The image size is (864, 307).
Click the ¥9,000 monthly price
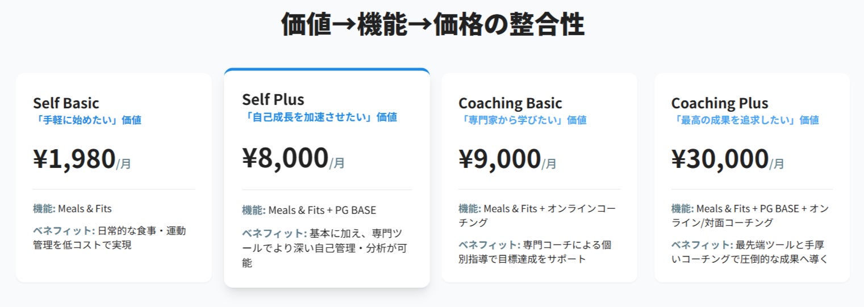click(x=507, y=159)
